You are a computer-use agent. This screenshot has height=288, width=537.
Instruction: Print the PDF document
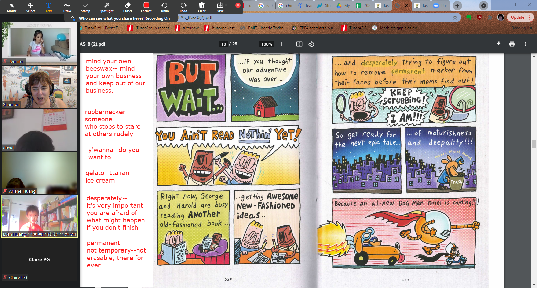coord(512,44)
